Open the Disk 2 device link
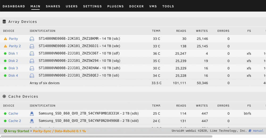Image resolution: width=266 pixels, height=138 pixels. tap(13, 61)
